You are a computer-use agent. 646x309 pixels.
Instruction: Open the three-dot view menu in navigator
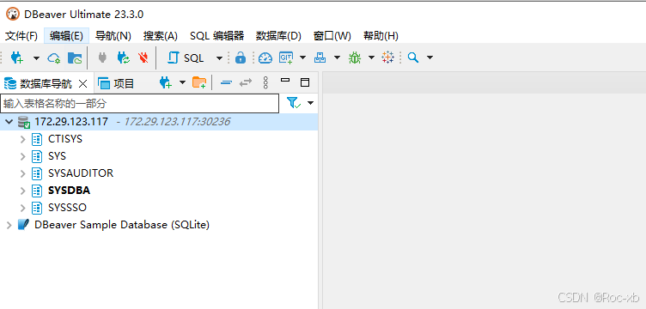click(x=265, y=82)
